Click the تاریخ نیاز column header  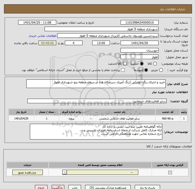(21, 112)
